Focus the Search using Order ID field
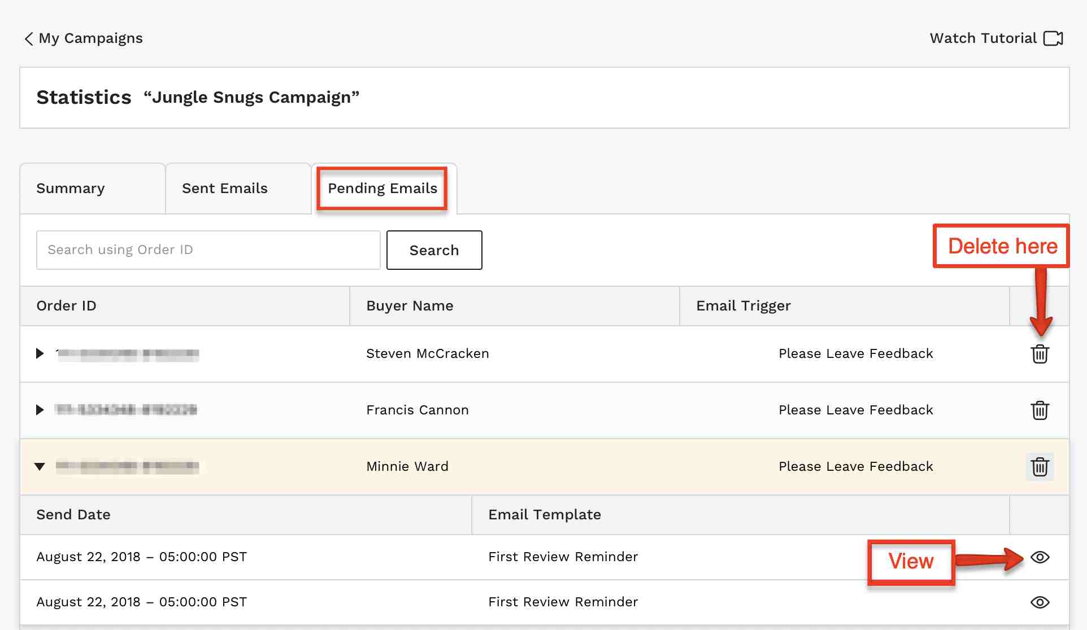 pos(208,250)
